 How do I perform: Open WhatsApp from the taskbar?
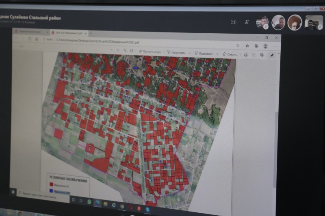point(89,201)
